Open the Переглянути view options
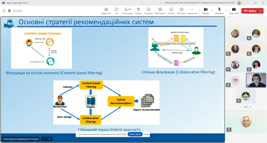 (x=160, y=11)
